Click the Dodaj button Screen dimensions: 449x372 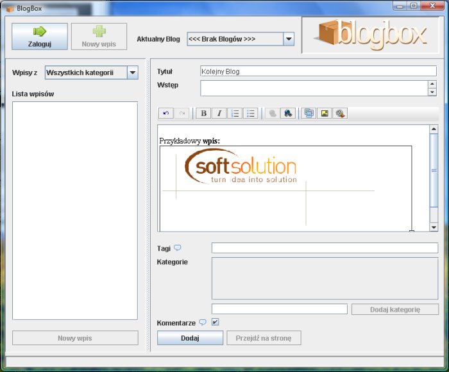pyautogui.click(x=190, y=338)
